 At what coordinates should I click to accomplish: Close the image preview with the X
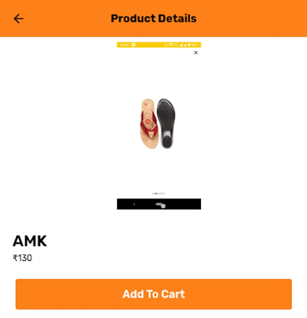tap(196, 53)
